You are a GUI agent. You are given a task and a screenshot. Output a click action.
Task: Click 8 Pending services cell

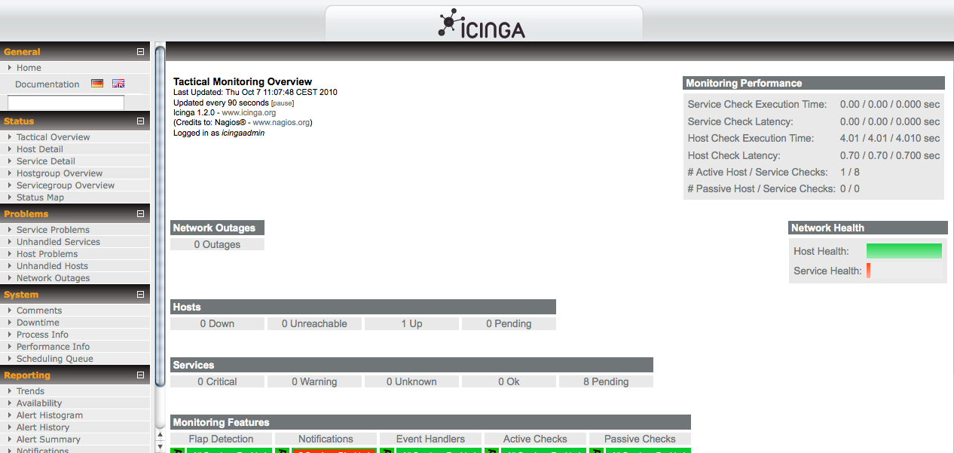(606, 382)
